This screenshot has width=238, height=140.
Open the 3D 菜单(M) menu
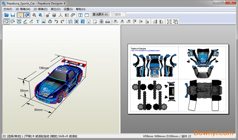click(x=23, y=9)
